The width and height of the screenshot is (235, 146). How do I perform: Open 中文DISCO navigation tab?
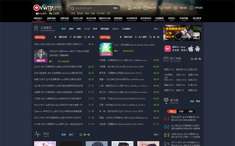[x=132, y=19]
